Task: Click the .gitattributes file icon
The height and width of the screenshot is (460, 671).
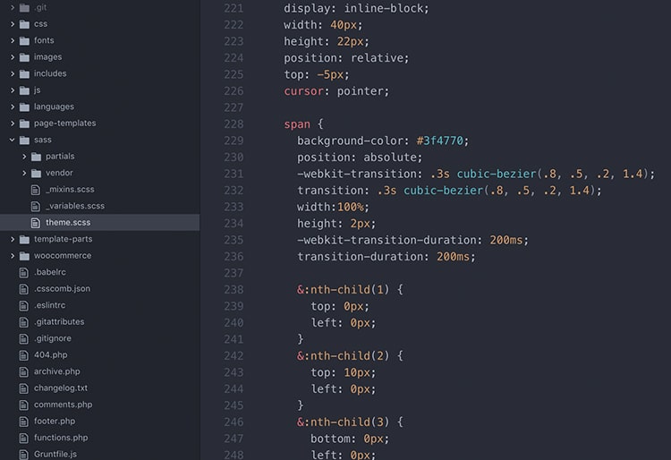Action: click(24, 322)
